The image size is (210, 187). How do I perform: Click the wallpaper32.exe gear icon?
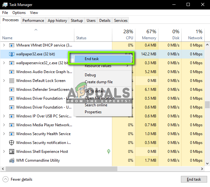[x=12, y=54]
